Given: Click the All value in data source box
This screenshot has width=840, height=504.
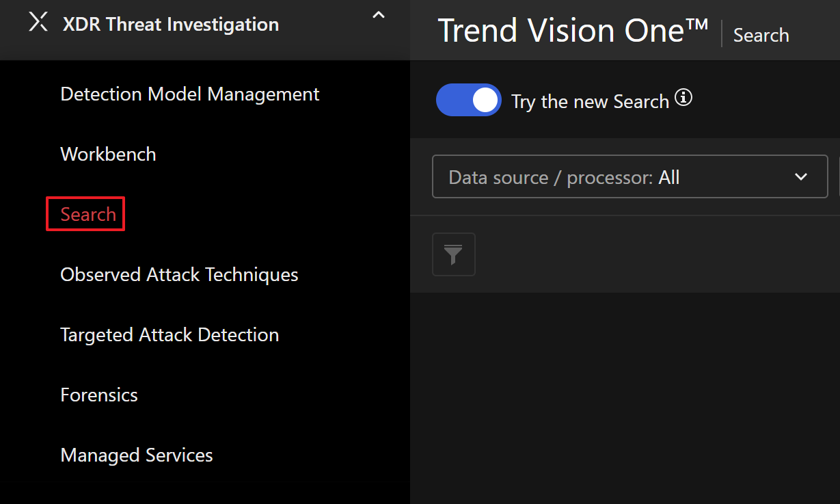Looking at the screenshot, I should tap(669, 178).
